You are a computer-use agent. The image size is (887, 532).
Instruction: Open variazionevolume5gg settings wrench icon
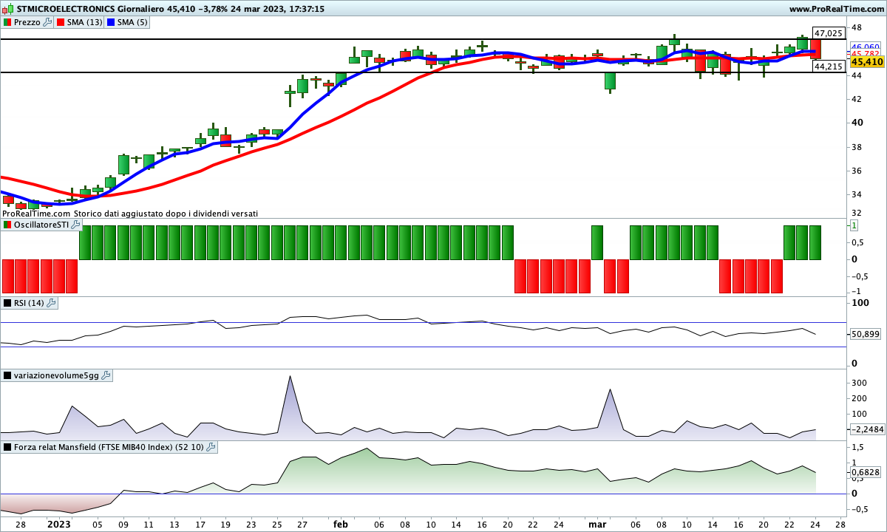pyautogui.click(x=106, y=375)
